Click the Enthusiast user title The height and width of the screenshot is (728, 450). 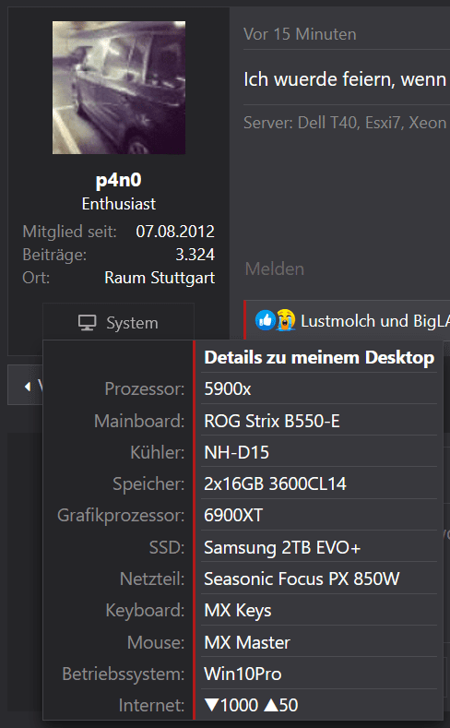(x=119, y=204)
